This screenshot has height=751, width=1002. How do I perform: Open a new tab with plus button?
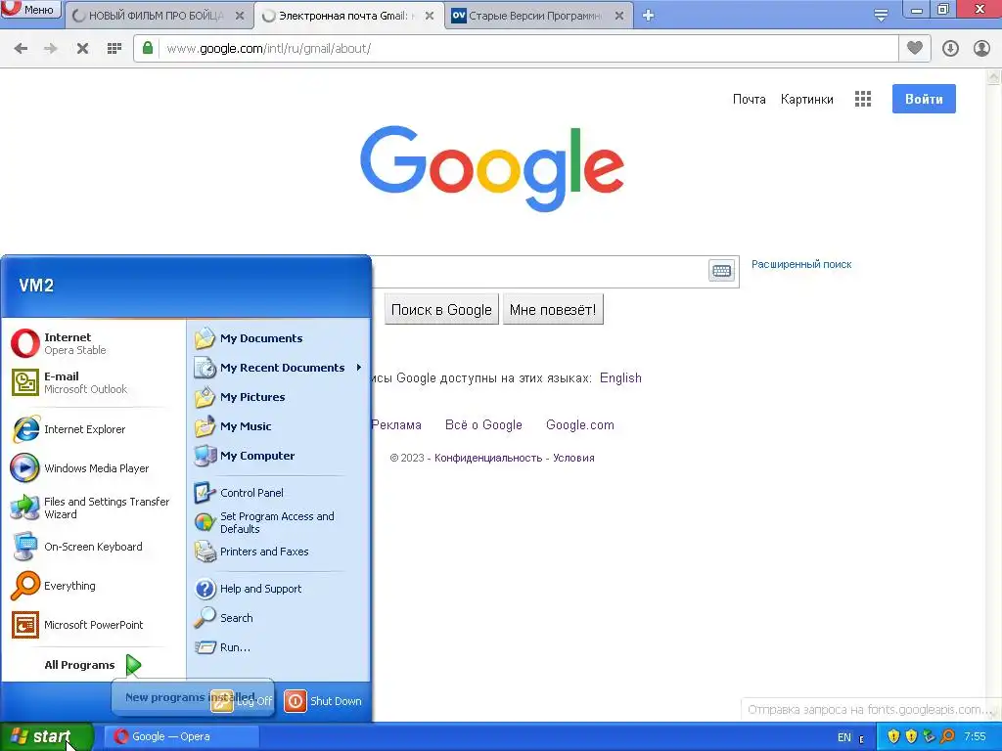pyautogui.click(x=648, y=16)
